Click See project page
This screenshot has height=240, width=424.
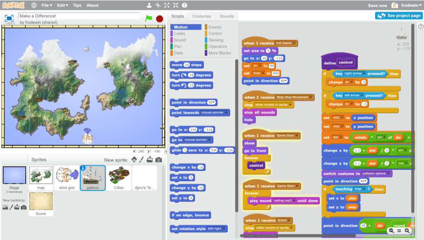(398, 15)
